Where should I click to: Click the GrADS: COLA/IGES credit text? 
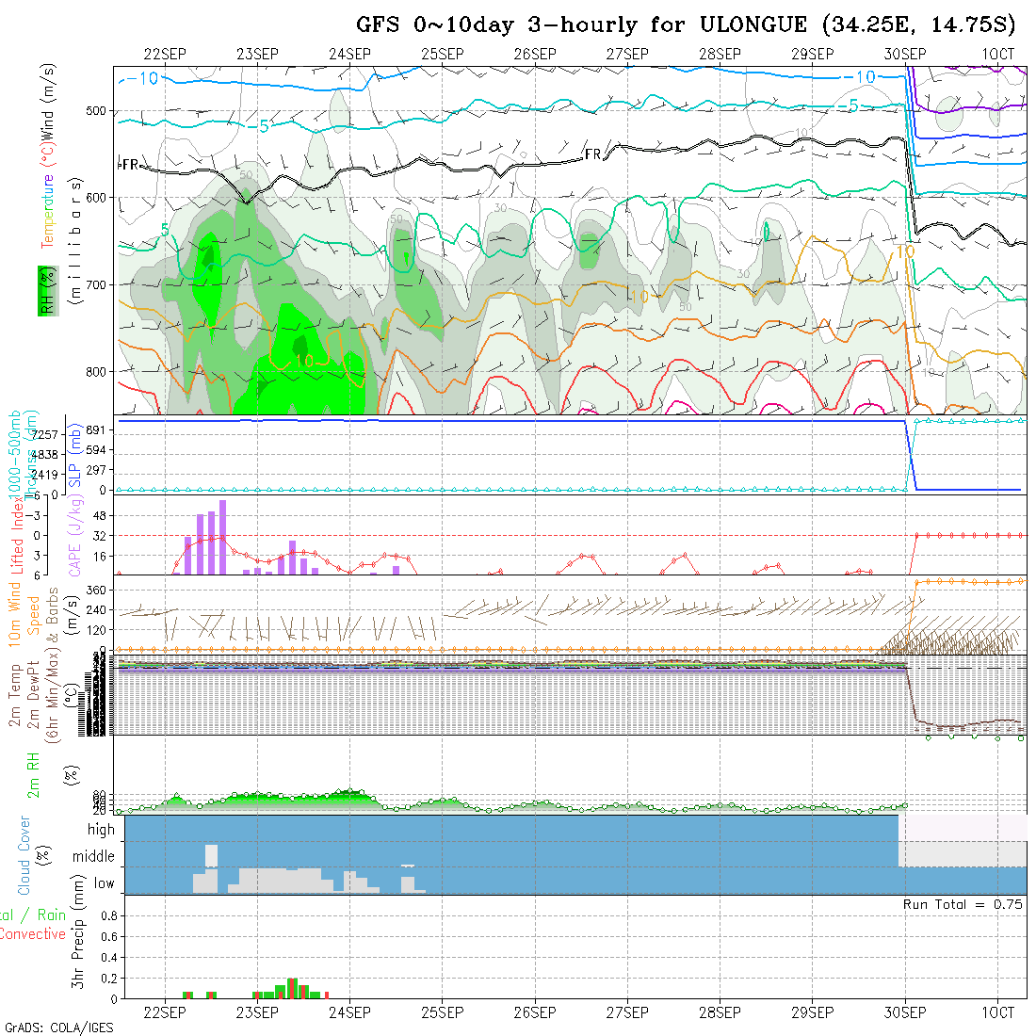click(58, 1028)
